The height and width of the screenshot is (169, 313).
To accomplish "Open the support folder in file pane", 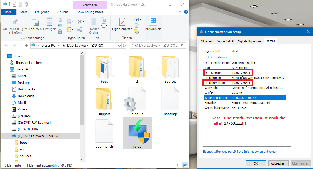I will [x=104, y=101].
